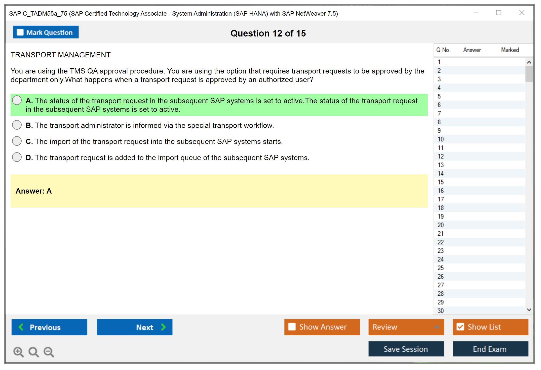The width and height of the screenshot is (541, 370).
Task: Jump to question 8 in the list
Action: (439, 122)
